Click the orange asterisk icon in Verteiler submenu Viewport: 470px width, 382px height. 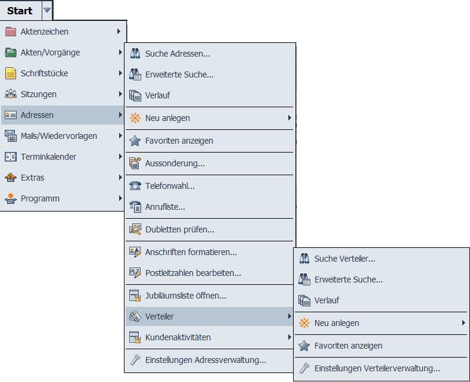pyautogui.click(x=304, y=323)
